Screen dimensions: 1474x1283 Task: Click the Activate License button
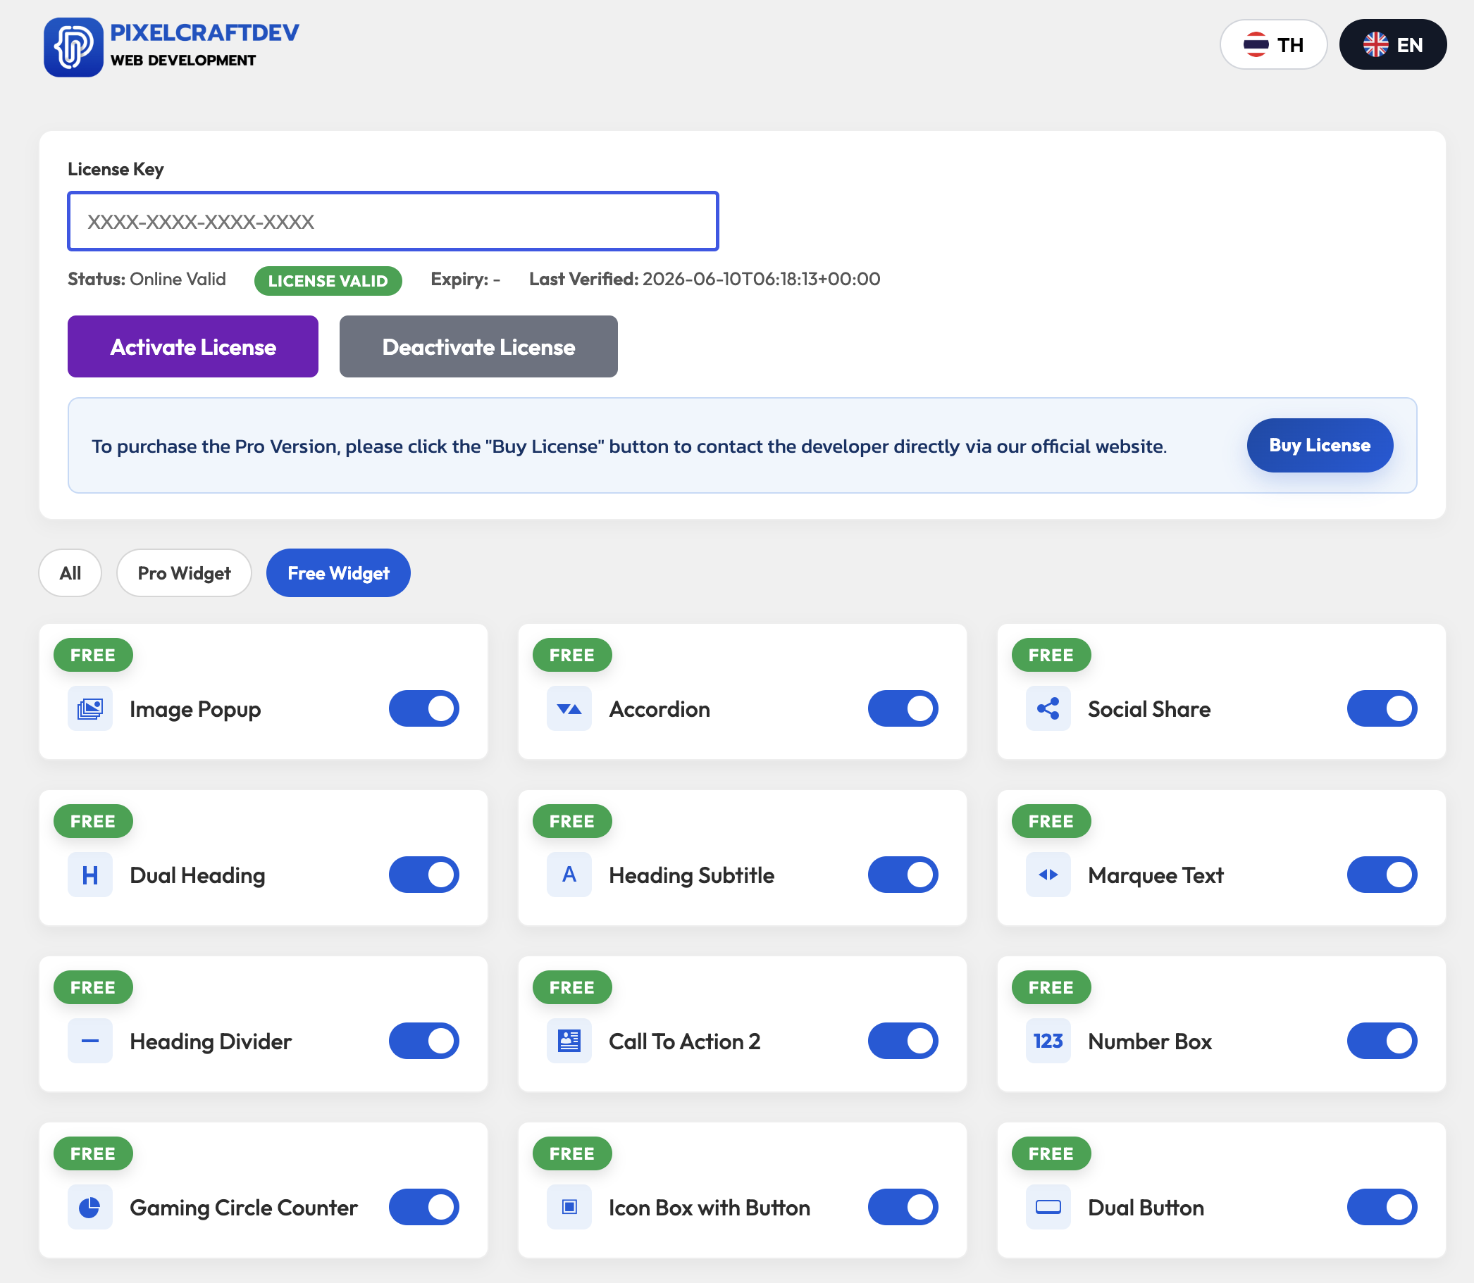[x=192, y=346]
